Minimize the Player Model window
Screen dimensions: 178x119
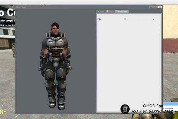[x=151, y=7]
